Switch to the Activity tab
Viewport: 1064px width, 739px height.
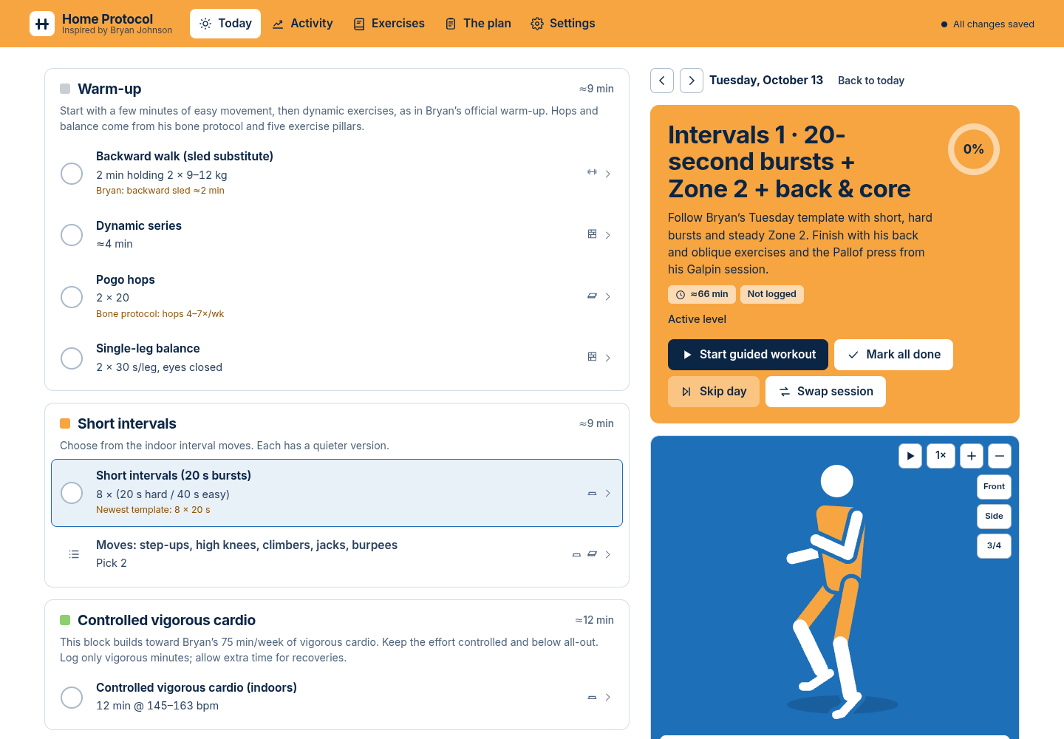[303, 24]
